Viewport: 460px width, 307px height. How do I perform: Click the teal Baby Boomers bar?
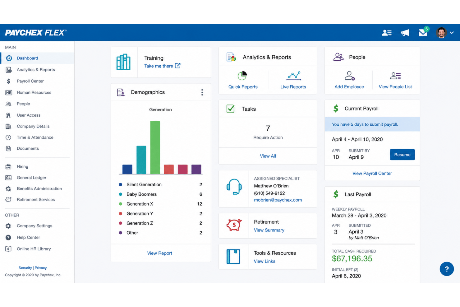point(141,160)
